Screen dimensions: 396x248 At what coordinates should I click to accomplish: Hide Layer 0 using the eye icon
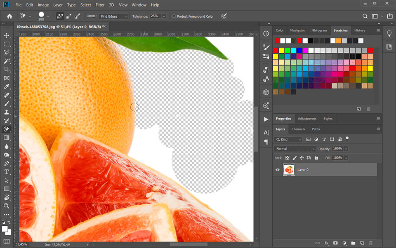(278, 170)
